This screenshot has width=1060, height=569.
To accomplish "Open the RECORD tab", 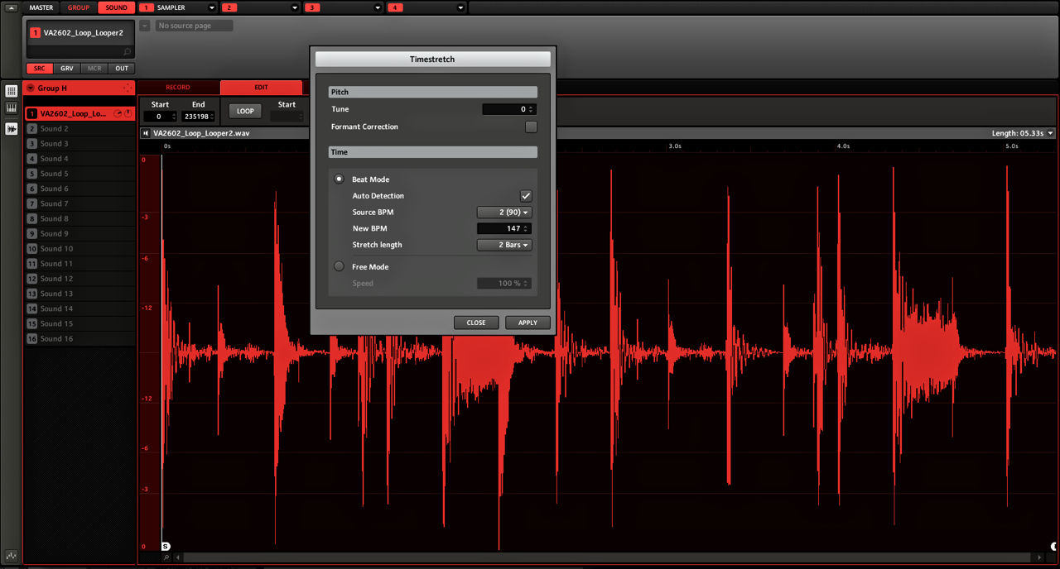I will [178, 87].
